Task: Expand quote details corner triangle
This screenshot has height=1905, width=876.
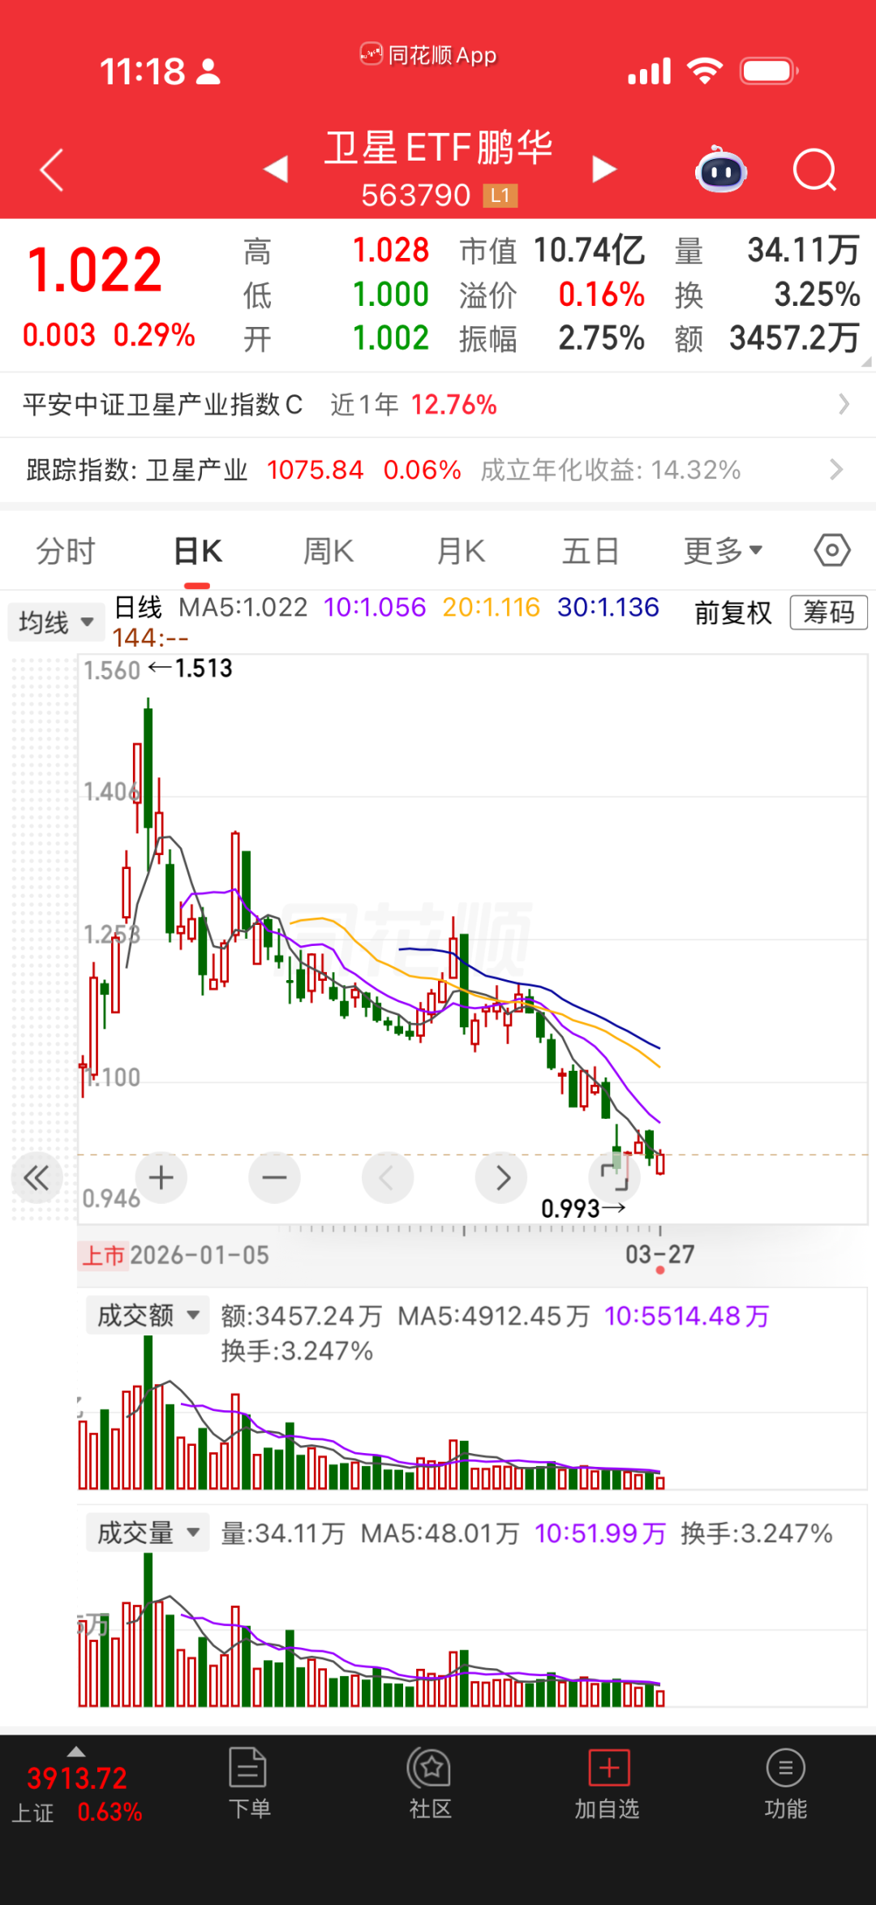Action: 866,362
